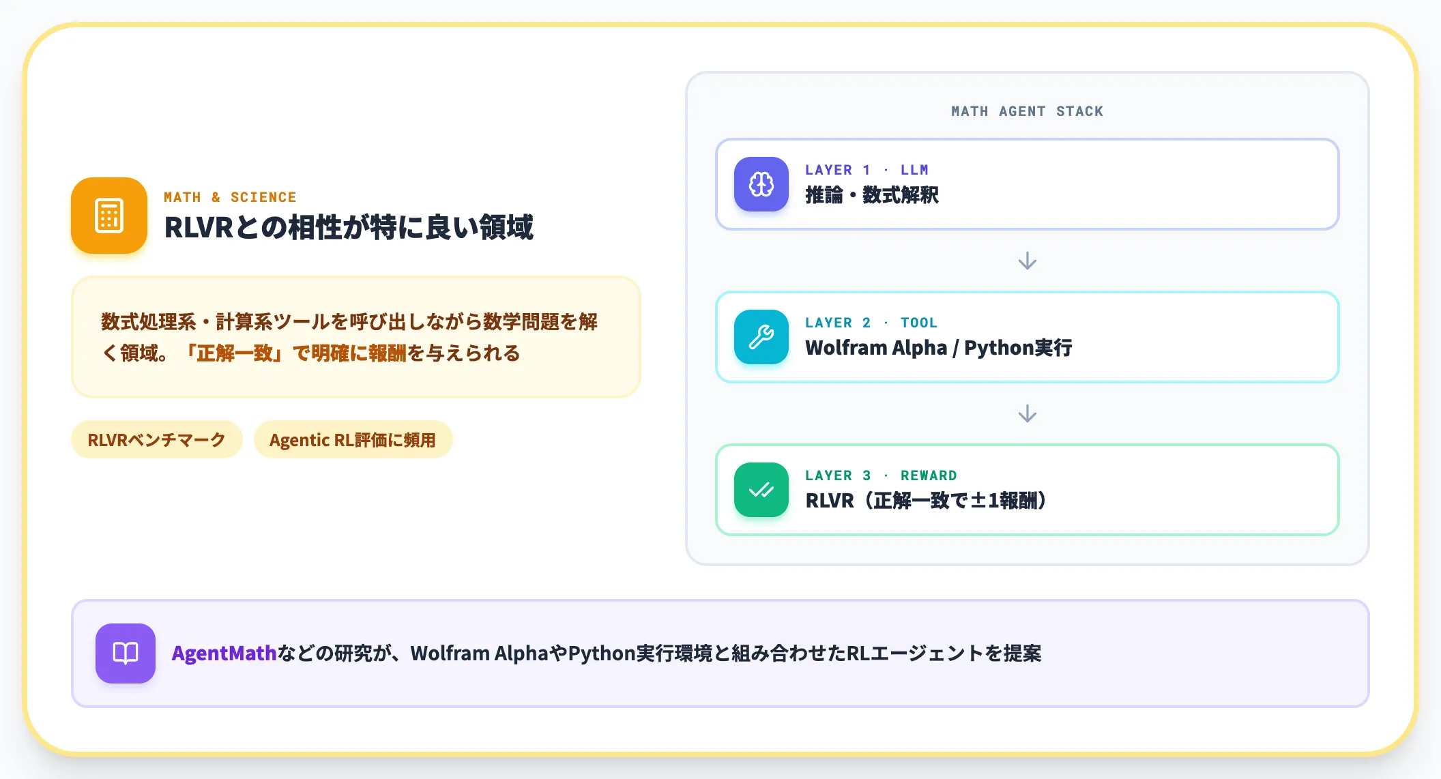Click the Wolfram Alpha / Python実行 text
Viewport: 1441px width, 779px height.
point(939,348)
